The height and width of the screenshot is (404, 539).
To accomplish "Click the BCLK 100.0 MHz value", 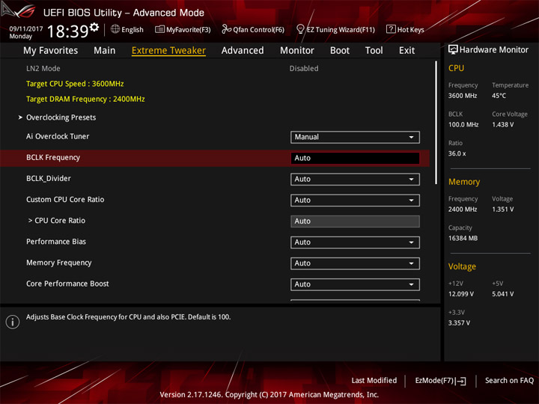I will 463,125.
